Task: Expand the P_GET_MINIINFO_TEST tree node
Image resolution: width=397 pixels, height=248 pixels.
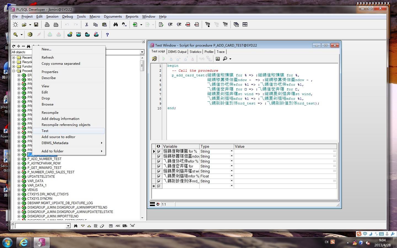Action: [19, 168]
